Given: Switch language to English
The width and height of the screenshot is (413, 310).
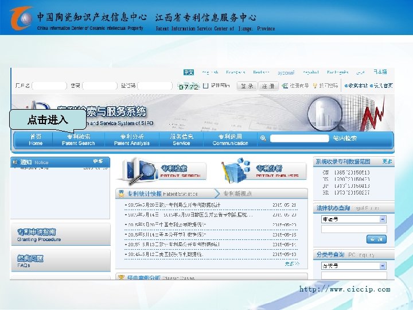Looking at the screenshot, I should tap(210, 72).
